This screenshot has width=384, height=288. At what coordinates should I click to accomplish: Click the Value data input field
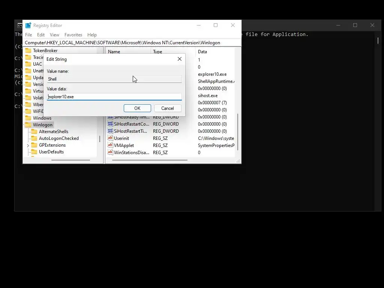pyautogui.click(x=114, y=97)
